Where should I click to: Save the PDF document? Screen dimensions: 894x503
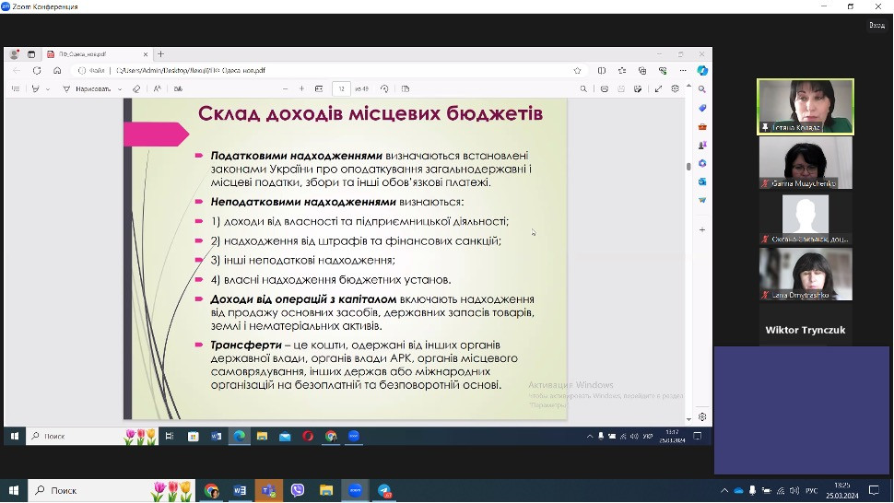pos(621,88)
